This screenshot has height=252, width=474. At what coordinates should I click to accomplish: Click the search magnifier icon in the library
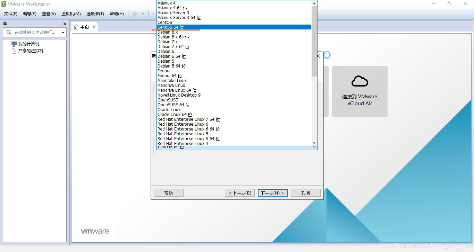8,32
